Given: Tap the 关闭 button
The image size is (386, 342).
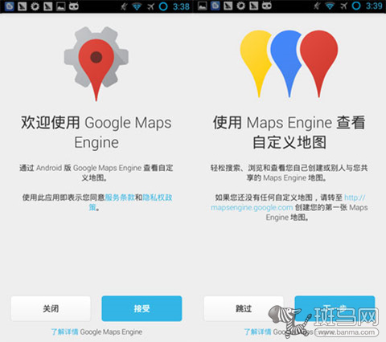Looking at the screenshot, I should click(x=51, y=308).
